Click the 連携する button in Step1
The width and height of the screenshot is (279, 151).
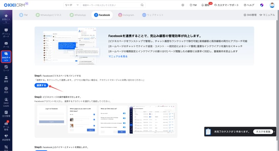point(41,85)
